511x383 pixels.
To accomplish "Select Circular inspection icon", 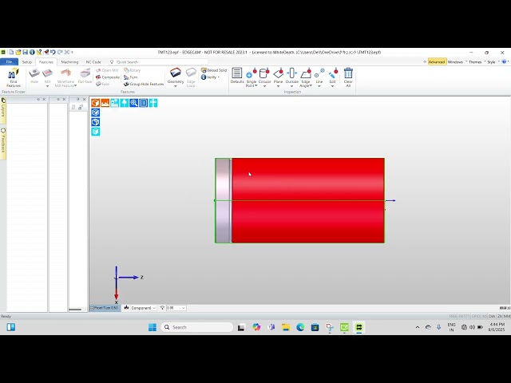I will pyautogui.click(x=264, y=73).
